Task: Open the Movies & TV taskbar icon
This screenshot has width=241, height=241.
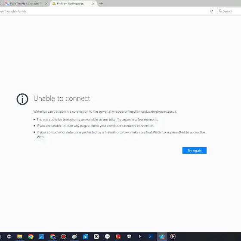Action: 85,237
